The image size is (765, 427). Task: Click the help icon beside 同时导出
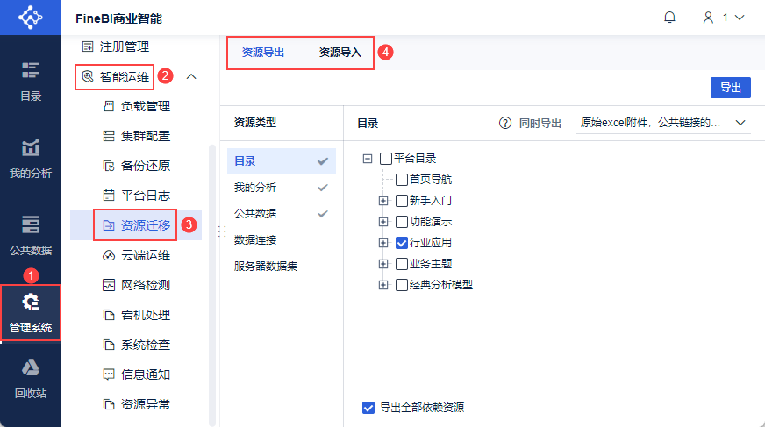click(x=504, y=124)
